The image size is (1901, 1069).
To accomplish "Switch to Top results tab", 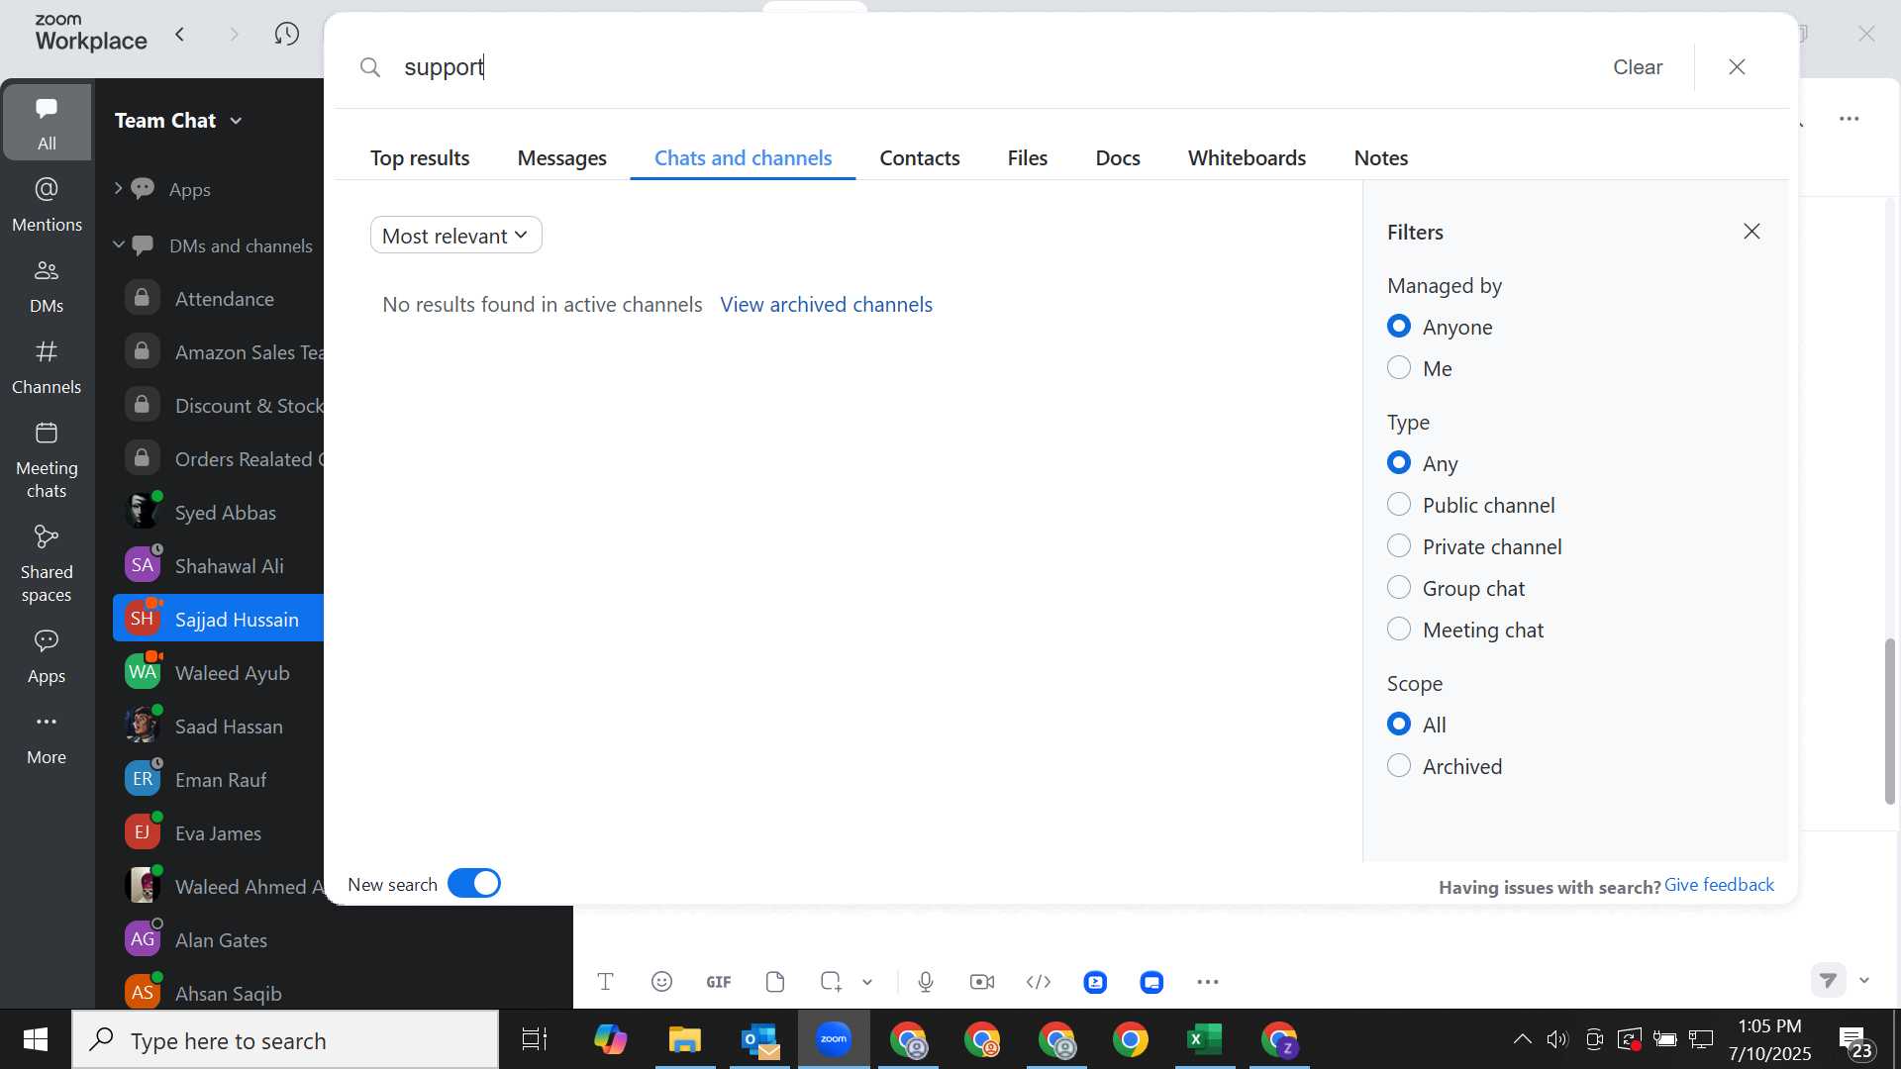I will 420,158.
